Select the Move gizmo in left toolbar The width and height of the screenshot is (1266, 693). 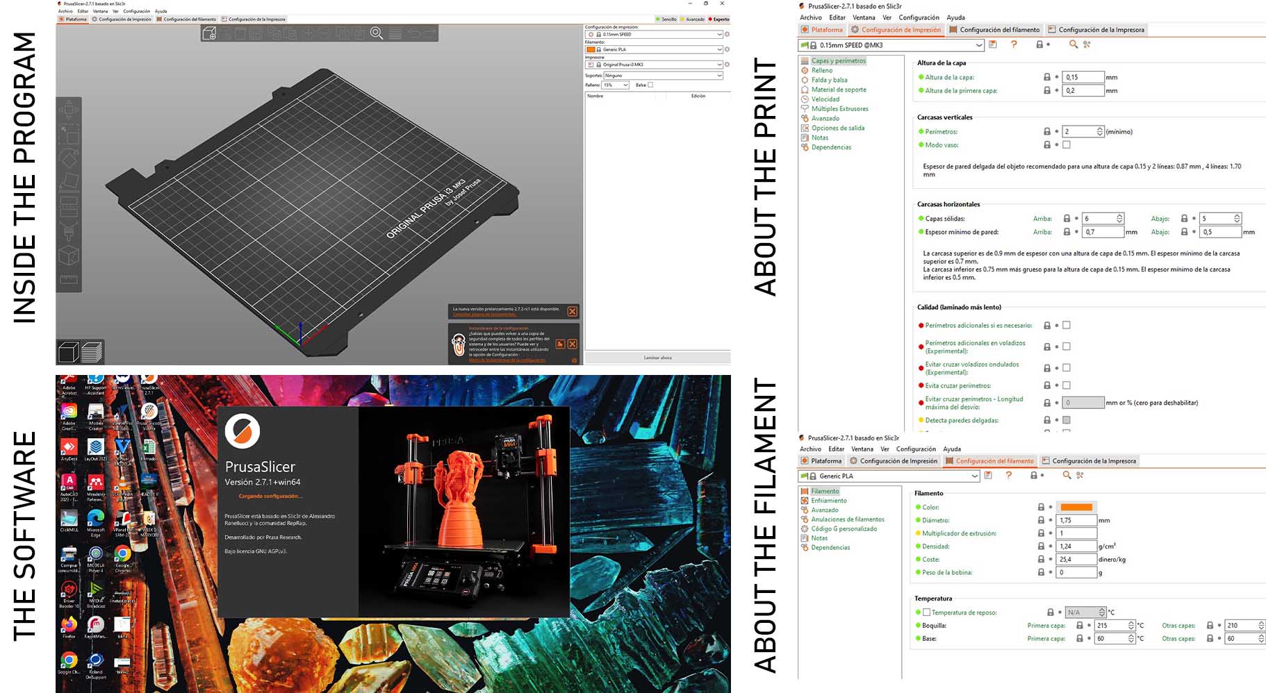[x=69, y=110]
